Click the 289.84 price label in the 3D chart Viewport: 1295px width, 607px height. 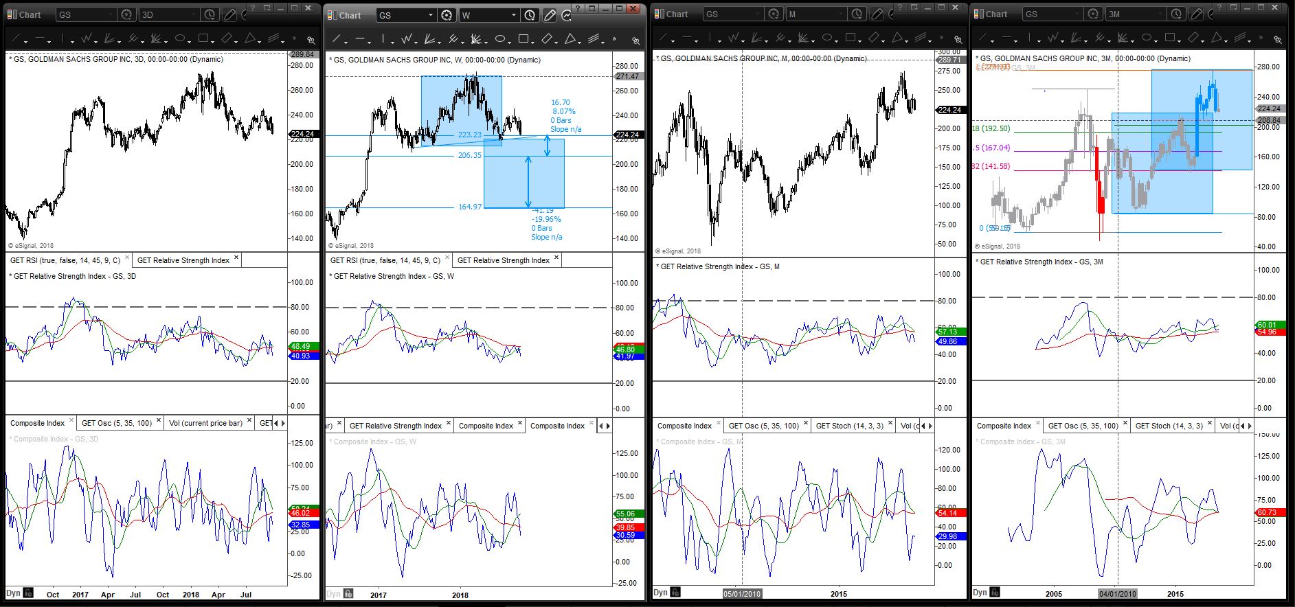[x=302, y=54]
